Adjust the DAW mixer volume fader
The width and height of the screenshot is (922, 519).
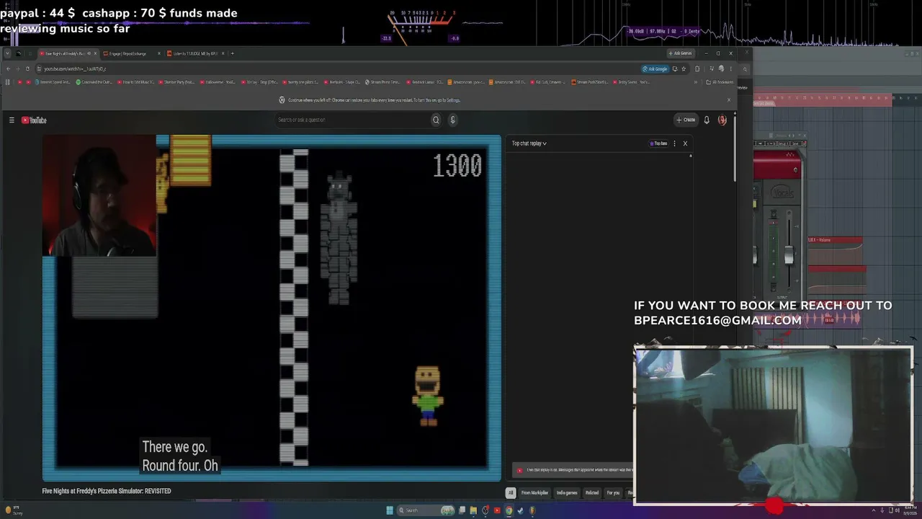pyautogui.click(x=789, y=256)
